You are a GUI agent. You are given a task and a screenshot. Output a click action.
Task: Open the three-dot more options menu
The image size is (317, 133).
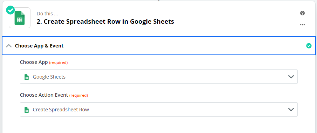[302, 24]
